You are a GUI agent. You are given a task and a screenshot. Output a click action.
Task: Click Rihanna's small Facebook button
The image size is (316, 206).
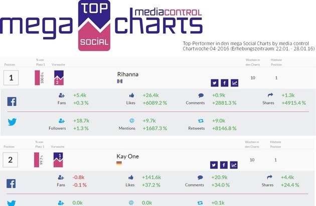point(224,83)
